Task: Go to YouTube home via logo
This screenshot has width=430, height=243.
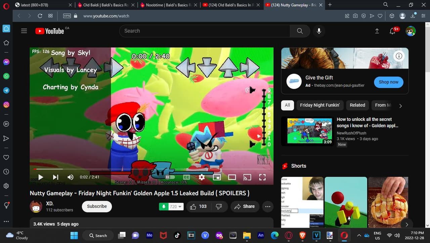Action: (50, 31)
